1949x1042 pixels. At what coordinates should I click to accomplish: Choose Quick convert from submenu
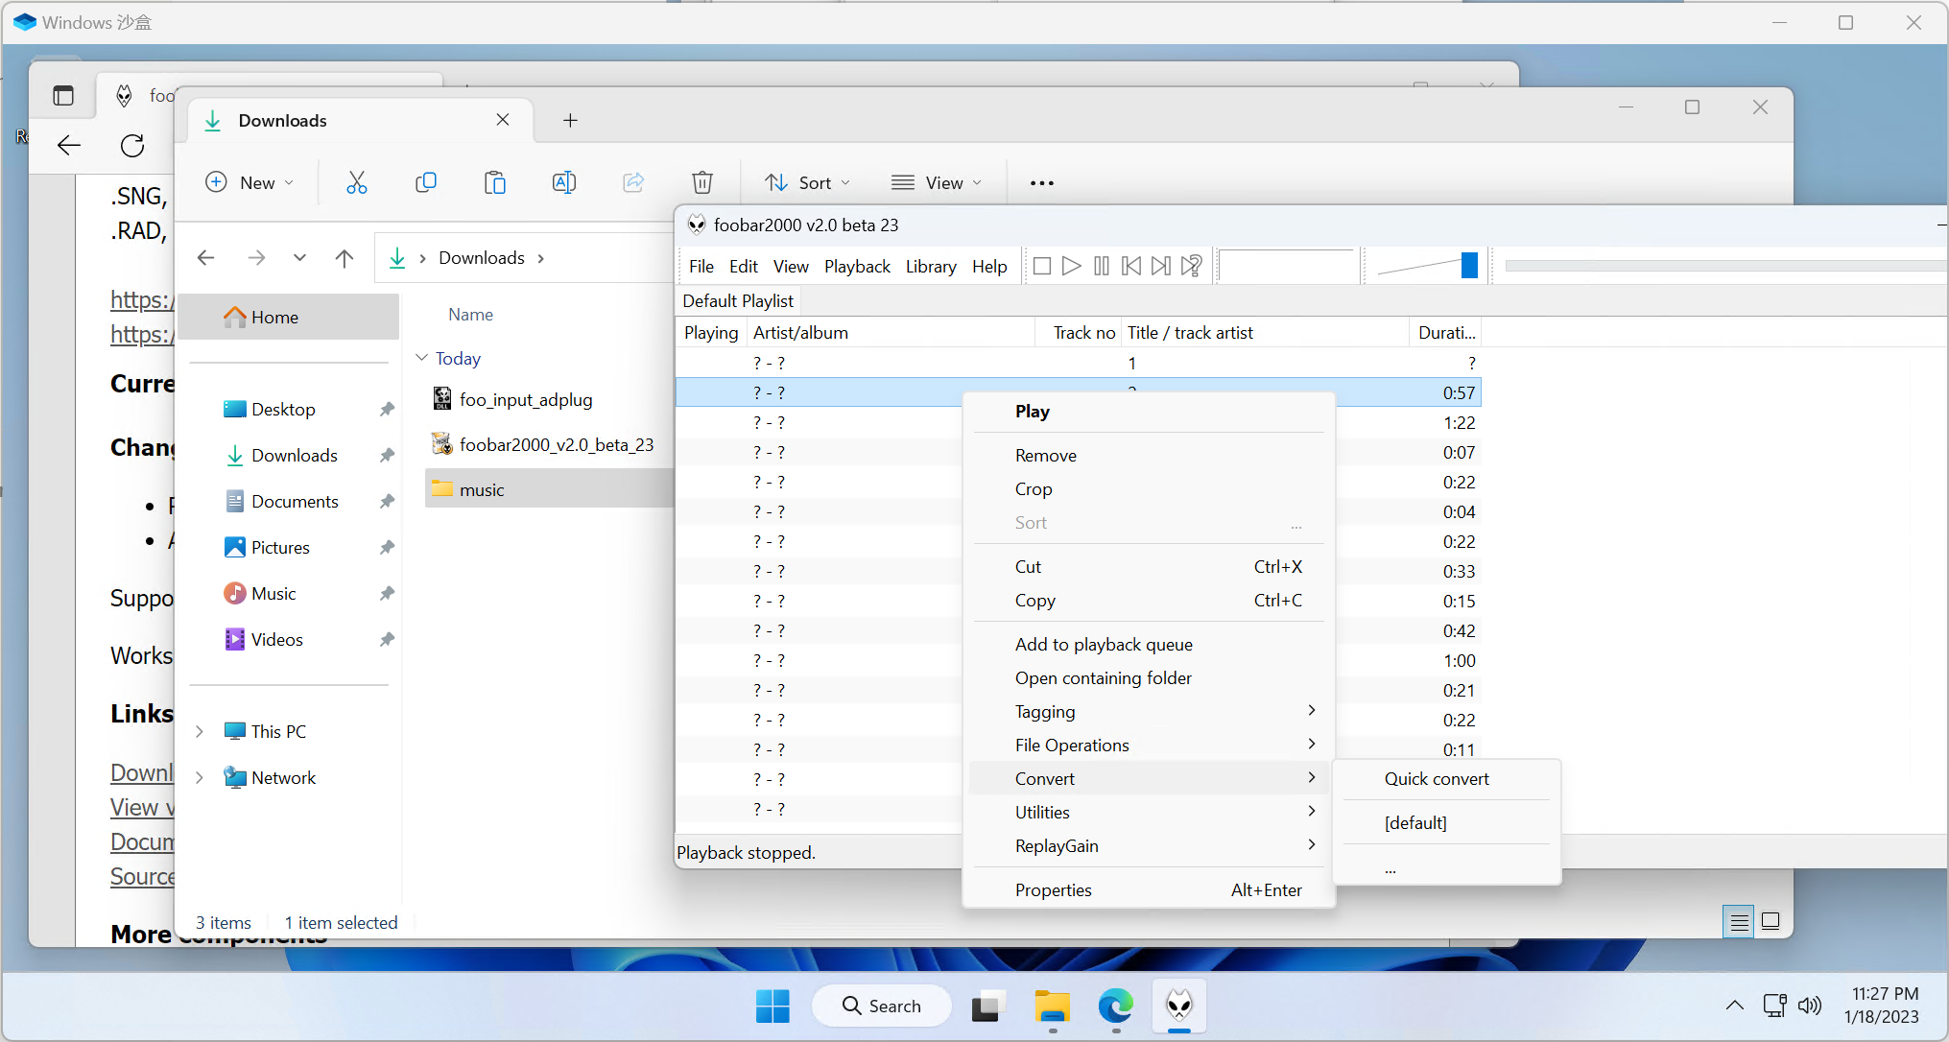[1436, 778]
